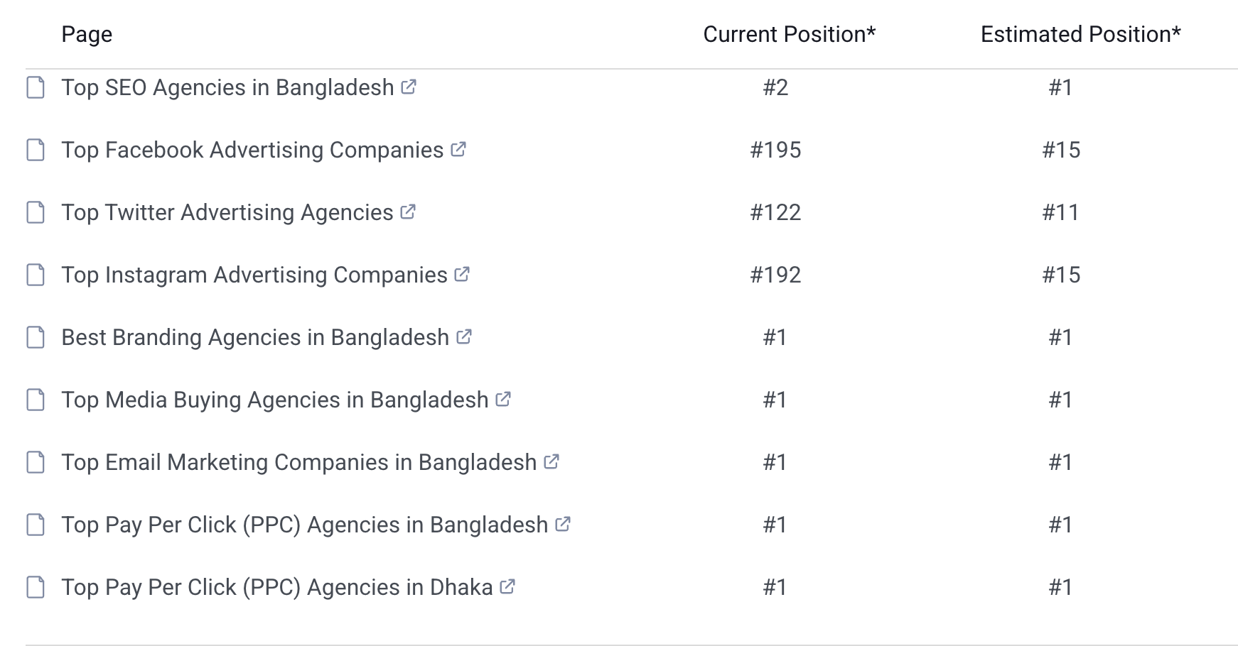The image size is (1238, 646).
Task: Select the document icon for Top Twitter Advertising Agencies
Action: 35,212
